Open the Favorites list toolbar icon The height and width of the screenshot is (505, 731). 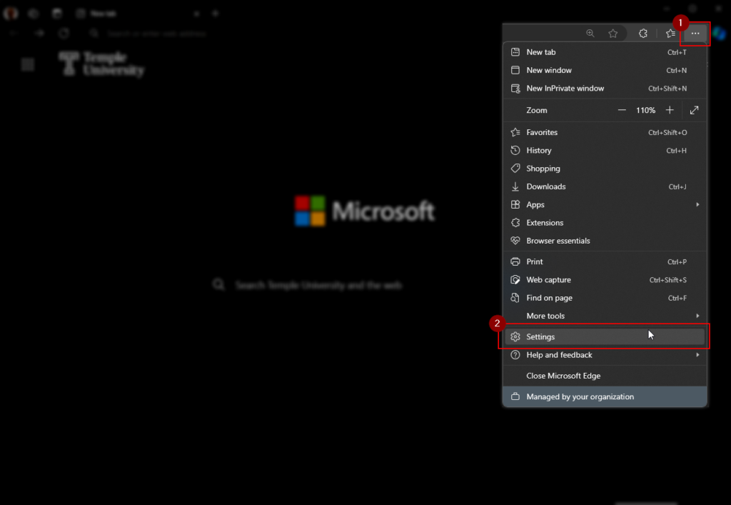pyautogui.click(x=670, y=34)
